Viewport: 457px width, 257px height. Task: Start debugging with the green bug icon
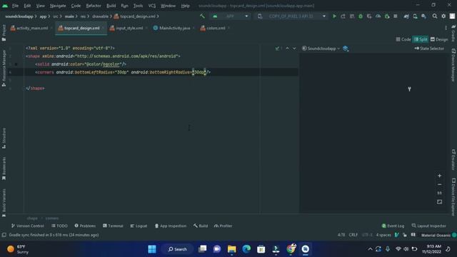[x=361, y=16]
